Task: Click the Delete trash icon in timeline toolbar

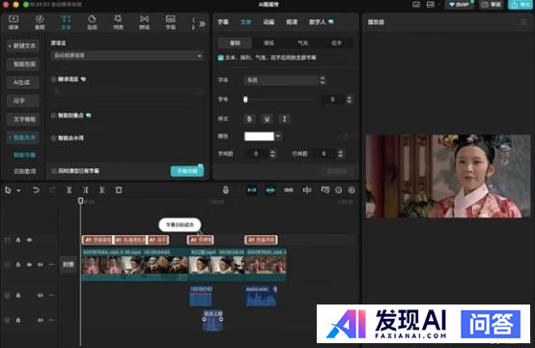Action: (x=119, y=189)
